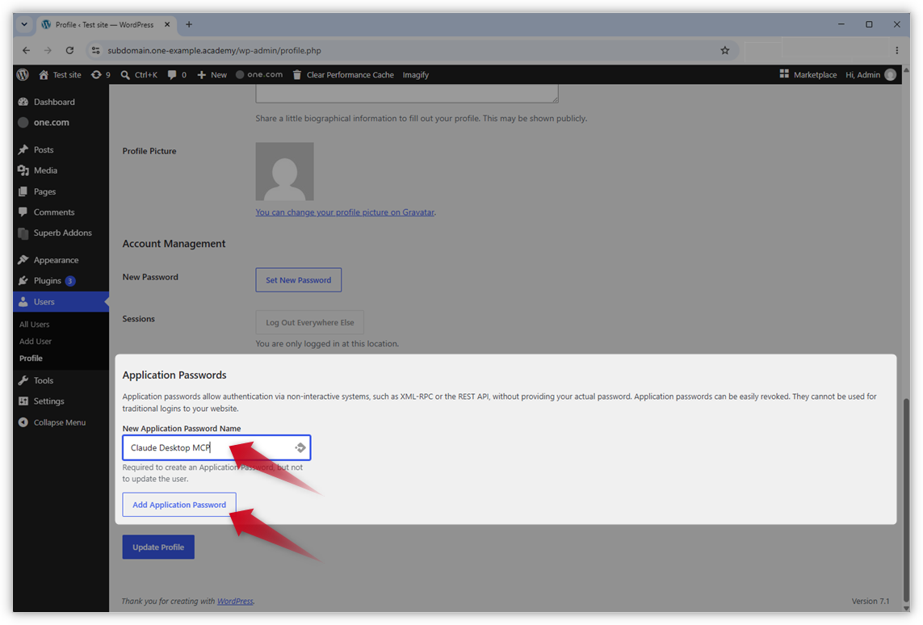
Task: Open Test site home link
Action: click(60, 75)
